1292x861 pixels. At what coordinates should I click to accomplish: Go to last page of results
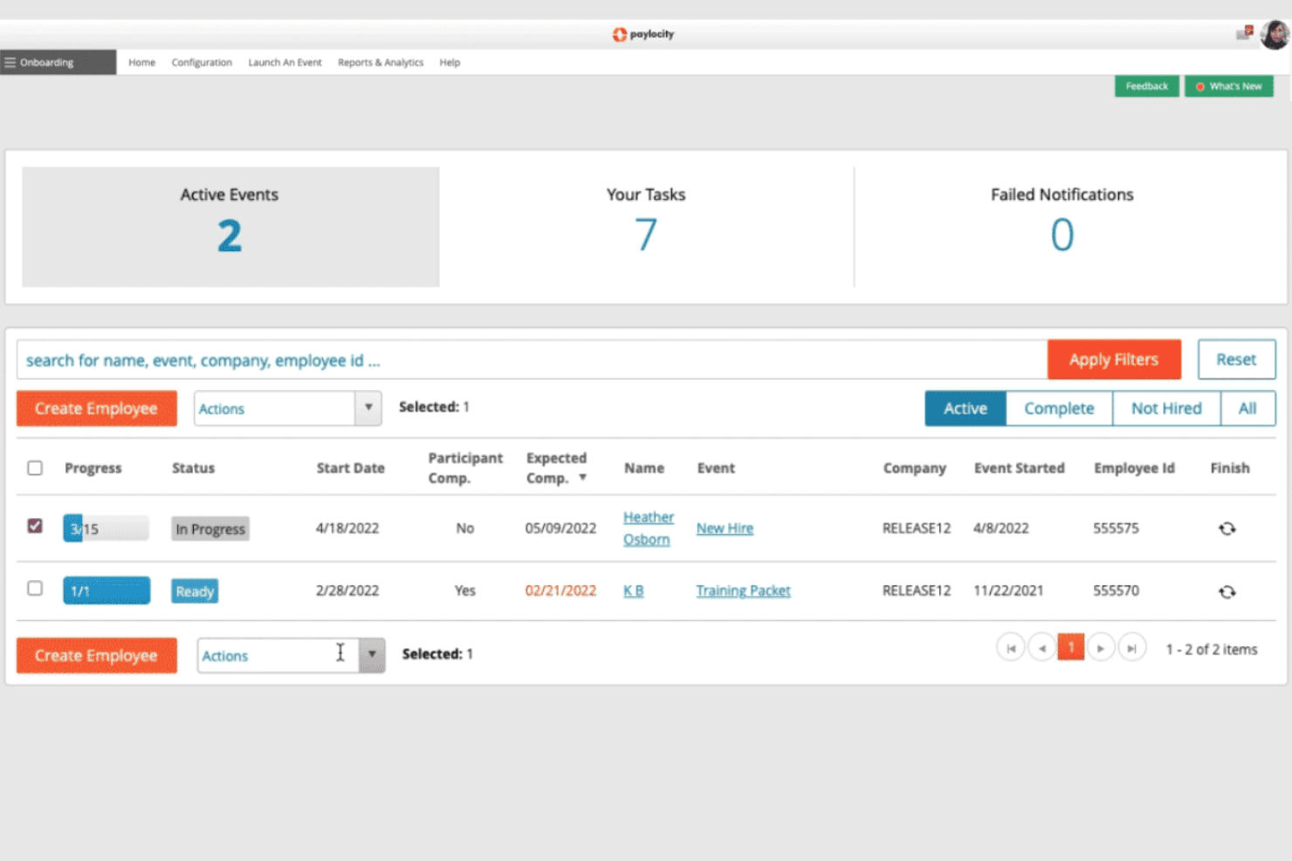pos(1131,648)
